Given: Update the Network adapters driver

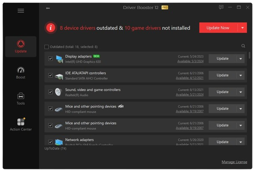Looking at the screenshot, I should click(x=222, y=142).
